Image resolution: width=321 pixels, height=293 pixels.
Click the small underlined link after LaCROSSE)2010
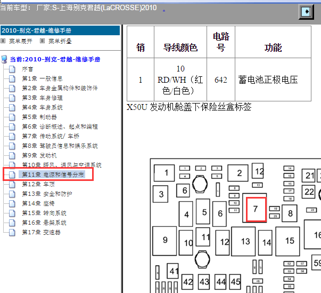(x=164, y=10)
